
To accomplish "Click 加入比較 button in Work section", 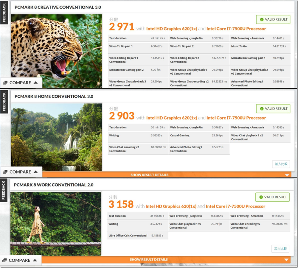I will pyautogui.click(x=280, y=249).
